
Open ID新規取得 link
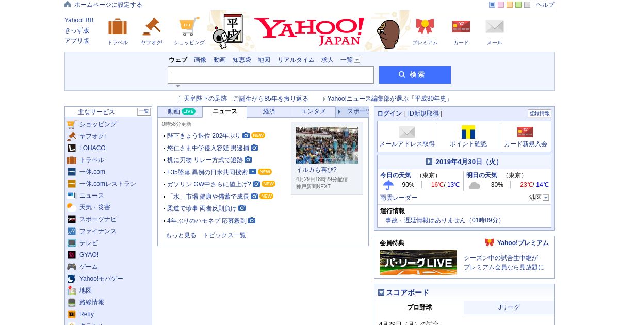[x=423, y=113]
